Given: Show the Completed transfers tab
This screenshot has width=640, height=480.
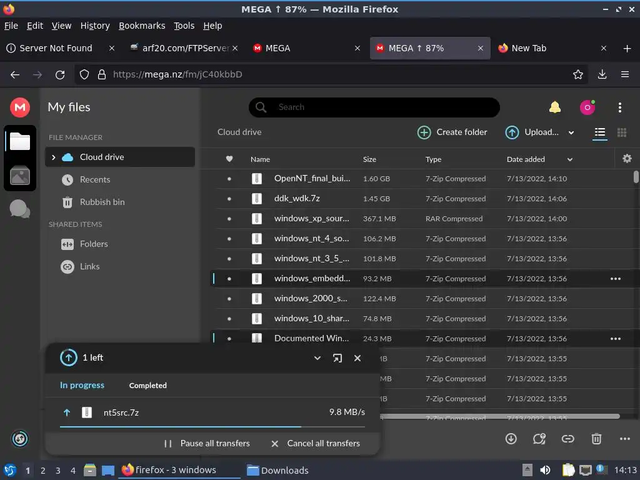Looking at the screenshot, I should (x=147, y=385).
